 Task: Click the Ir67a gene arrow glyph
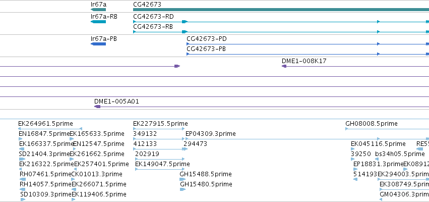98,10
